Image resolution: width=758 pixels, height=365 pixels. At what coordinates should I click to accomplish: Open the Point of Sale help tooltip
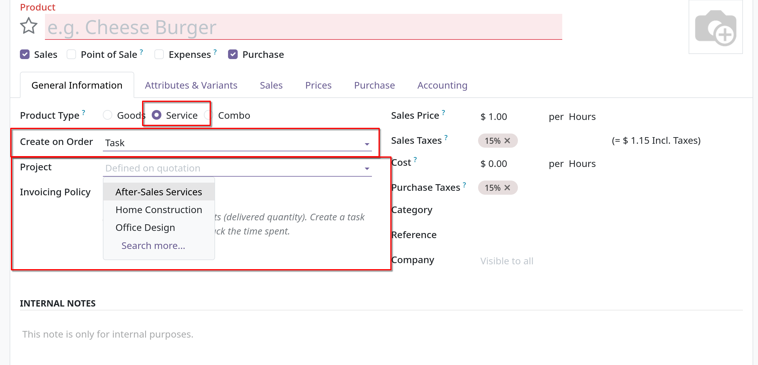pyautogui.click(x=141, y=52)
